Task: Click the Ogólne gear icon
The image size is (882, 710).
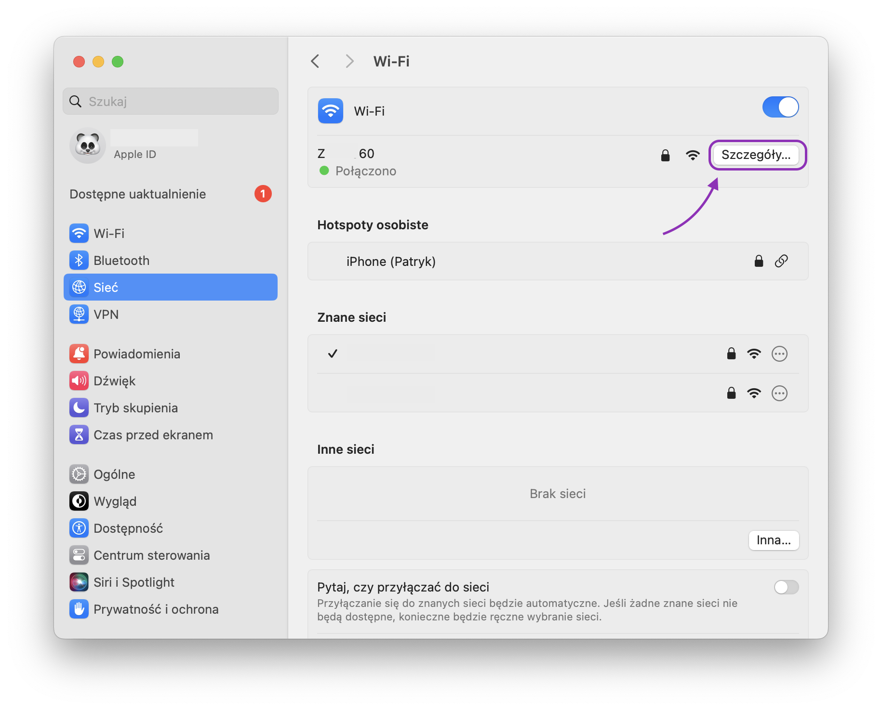Action: click(x=79, y=474)
